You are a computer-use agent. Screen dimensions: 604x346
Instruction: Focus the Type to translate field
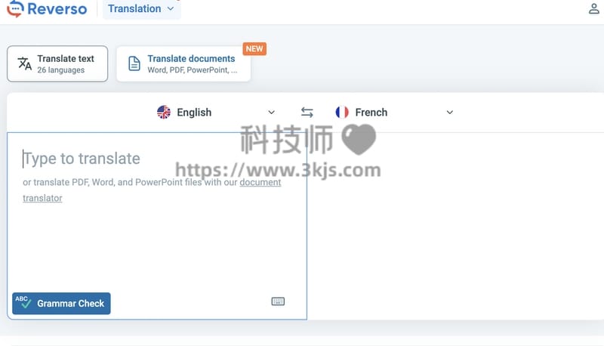click(x=157, y=226)
